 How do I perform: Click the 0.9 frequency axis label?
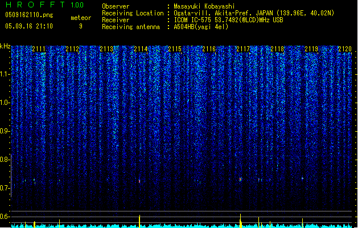pos(5,131)
